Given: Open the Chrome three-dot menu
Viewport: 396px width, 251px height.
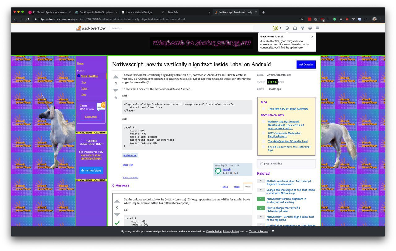Looking at the screenshot, I should 381,19.
